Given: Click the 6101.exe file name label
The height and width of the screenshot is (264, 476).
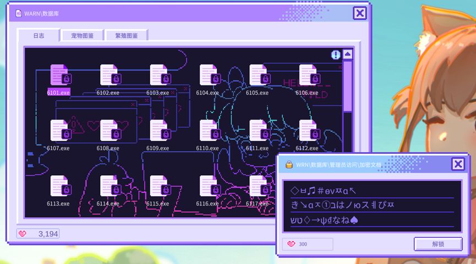Looking at the screenshot, I should tap(58, 93).
